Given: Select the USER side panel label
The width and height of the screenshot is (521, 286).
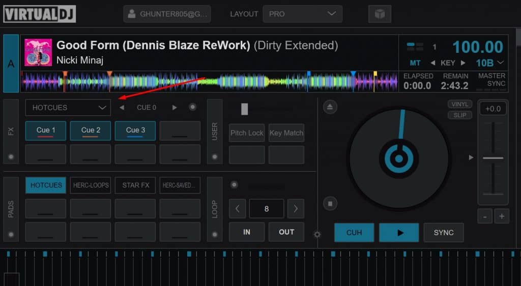Looking at the screenshot, I should pos(215,132).
